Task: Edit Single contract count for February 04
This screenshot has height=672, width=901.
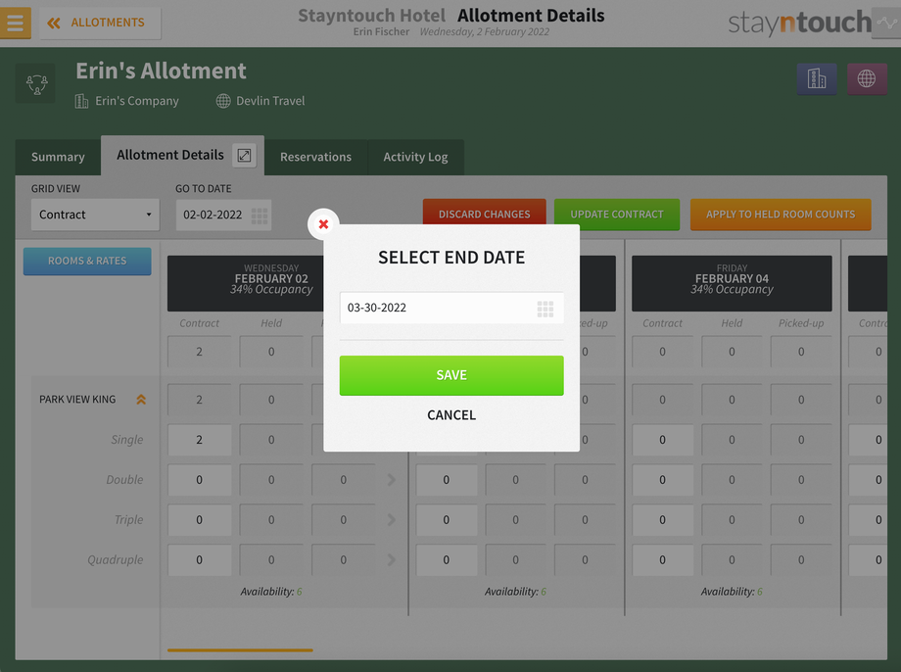Action: click(x=663, y=440)
